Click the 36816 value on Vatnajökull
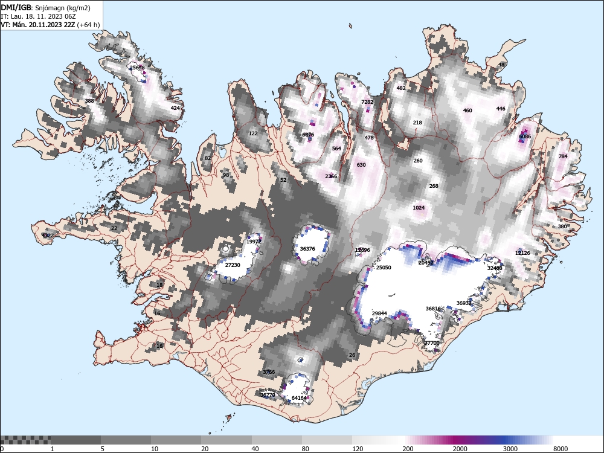604x453 pixels. click(x=433, y=309)
